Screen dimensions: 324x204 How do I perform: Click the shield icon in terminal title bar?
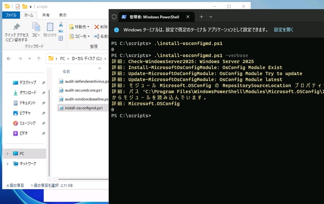[114, 17]
